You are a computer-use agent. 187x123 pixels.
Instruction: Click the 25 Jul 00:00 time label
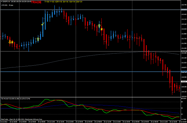pos(79,122)
